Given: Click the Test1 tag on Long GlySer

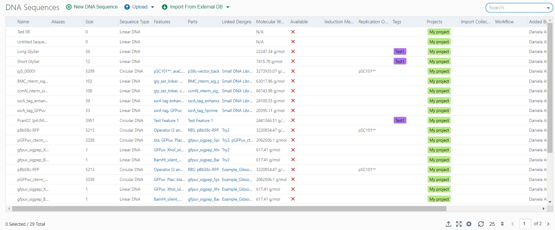Looking at the screenshot, I should tap(400, 51).
